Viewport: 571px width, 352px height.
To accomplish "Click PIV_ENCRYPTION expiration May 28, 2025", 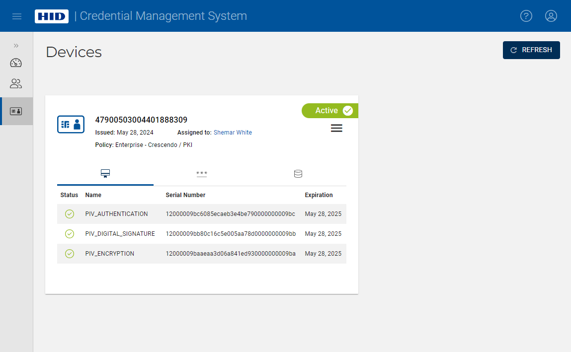I will pyautogui.click(x=323, y=254).
